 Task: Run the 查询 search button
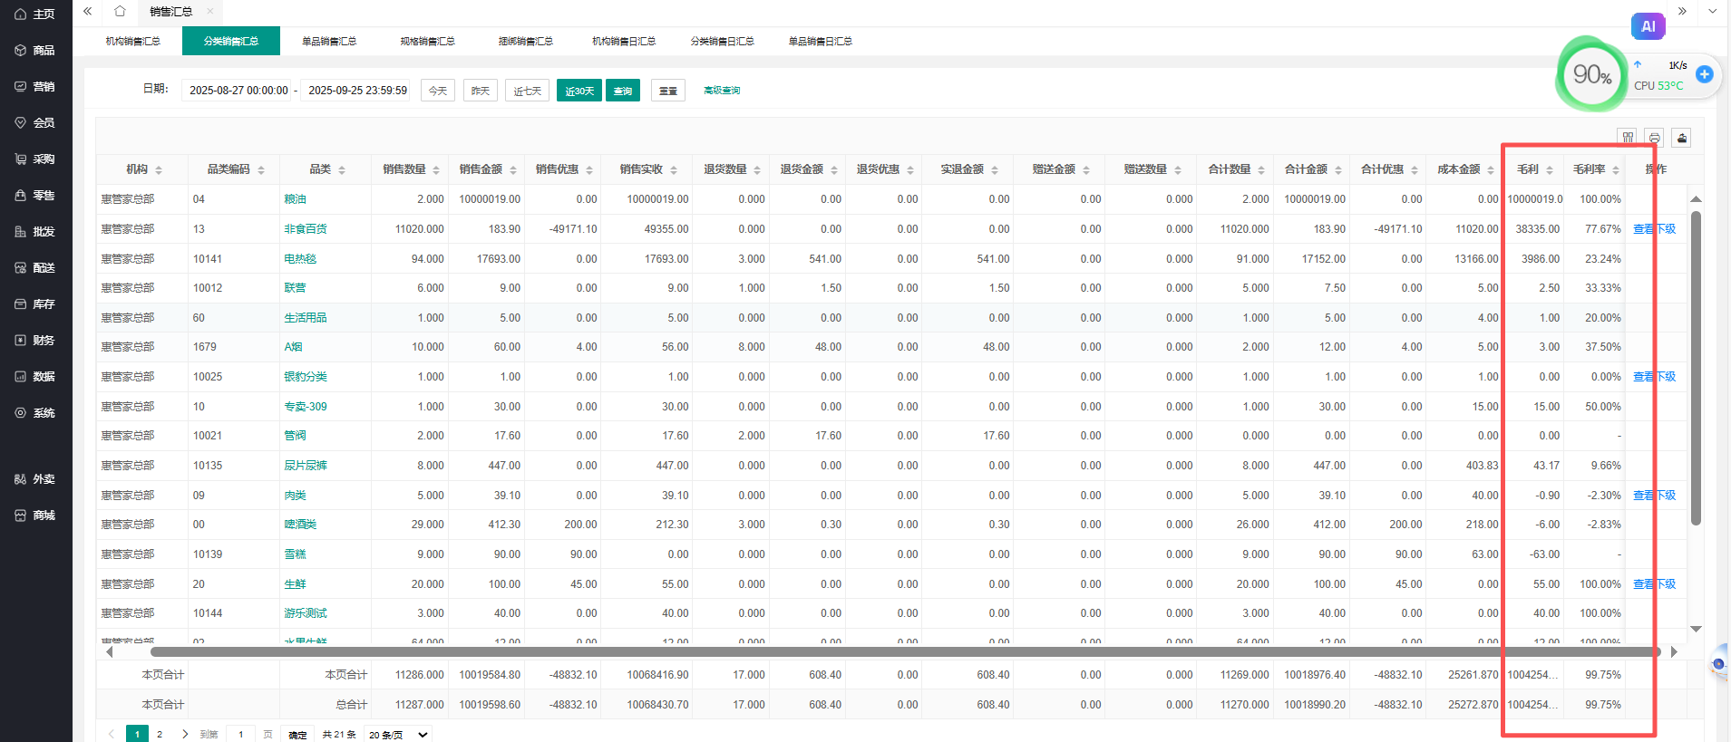[623, 91]
